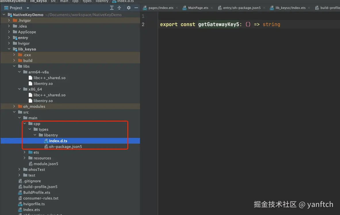Collapse the types folder arrow

pos(30,129)
